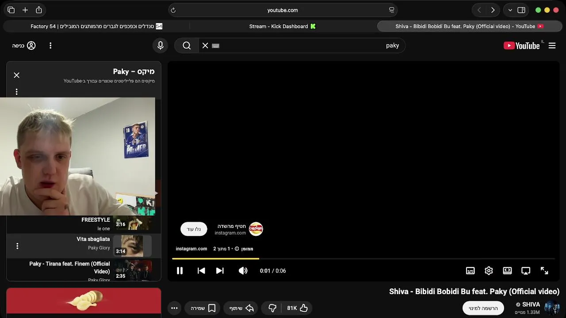Go to YouTube home via logo
The height and width of the screenshot is (318, 566).
point(522,45)
